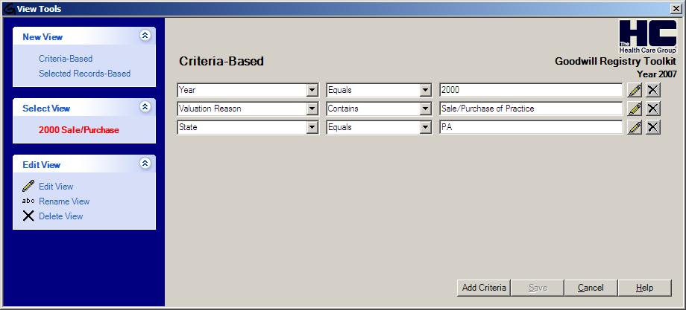Close the View Tools window
The image size is (686, 310).
(x=677, y=9)
